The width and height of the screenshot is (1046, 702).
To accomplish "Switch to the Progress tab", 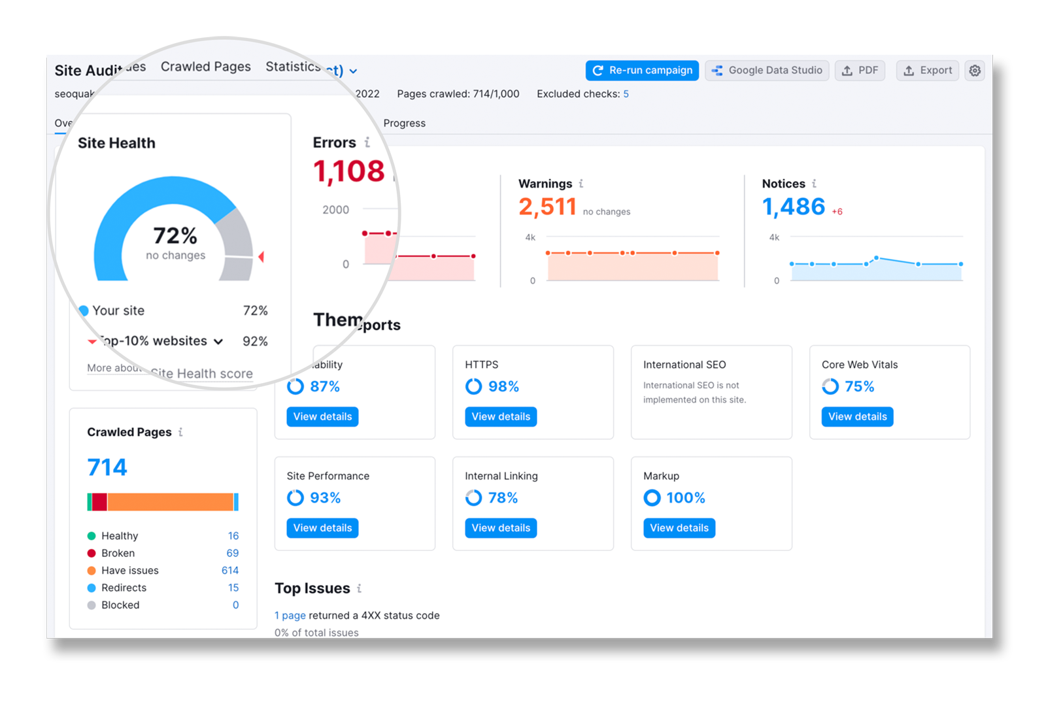I will tap(404, 123).
